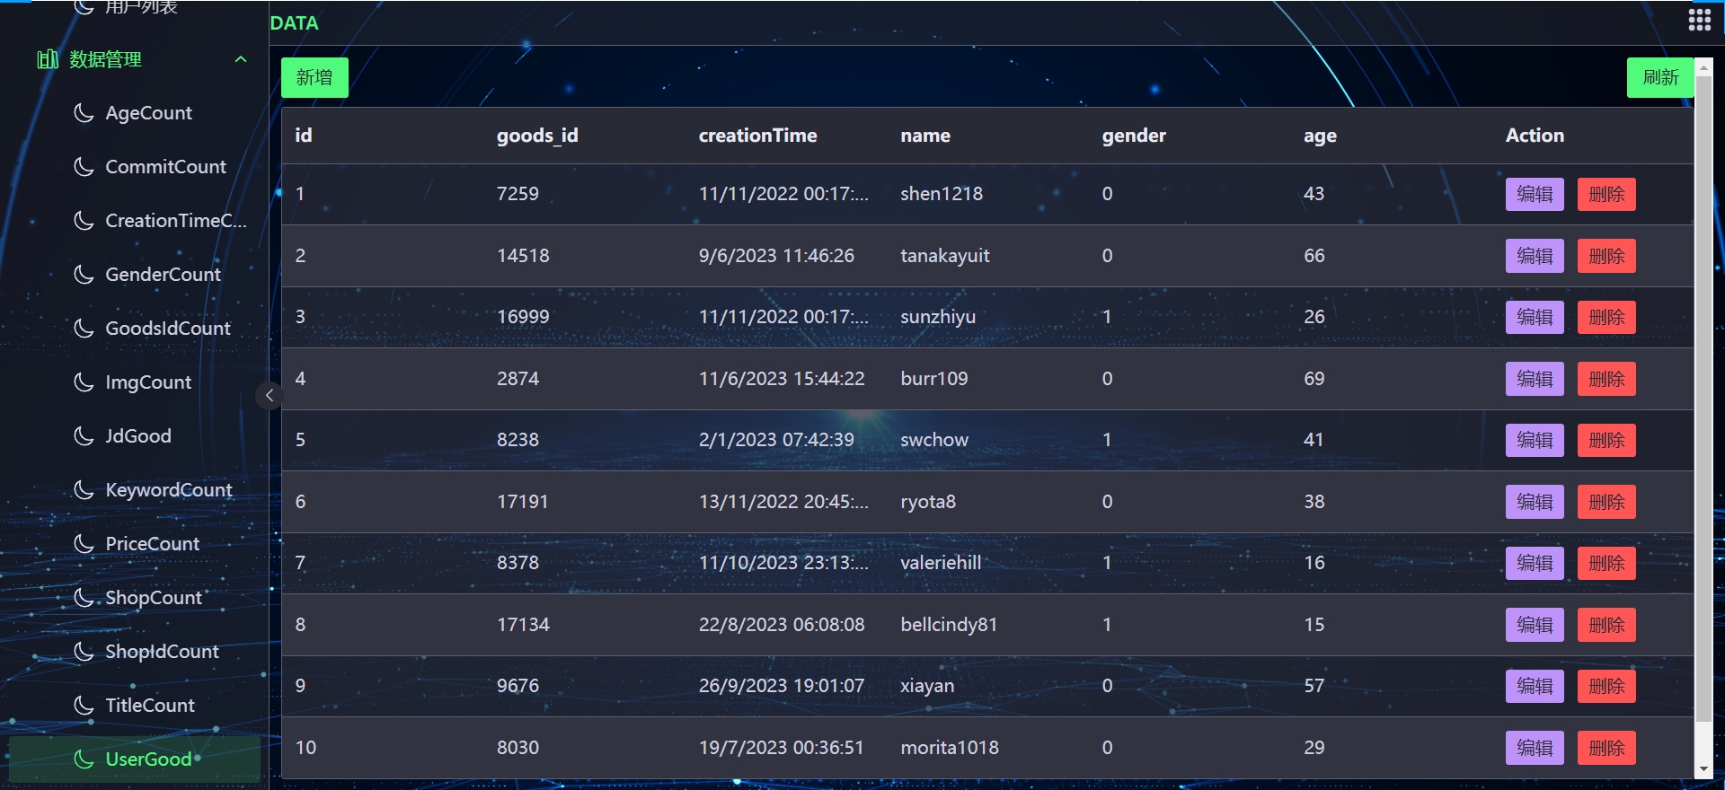The height and width of the screenshot is (790, 1725).
Task: Click the TitleCount moon icon
Action: (84, 706)
